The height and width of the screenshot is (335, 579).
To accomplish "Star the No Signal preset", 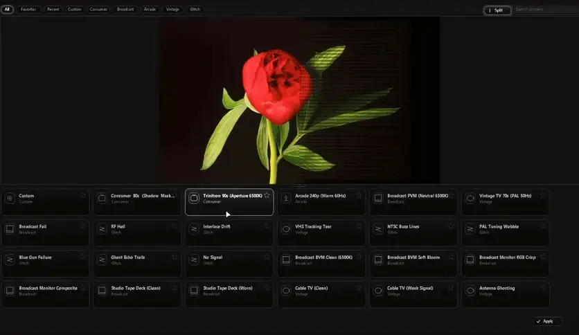I will (267, 257).
